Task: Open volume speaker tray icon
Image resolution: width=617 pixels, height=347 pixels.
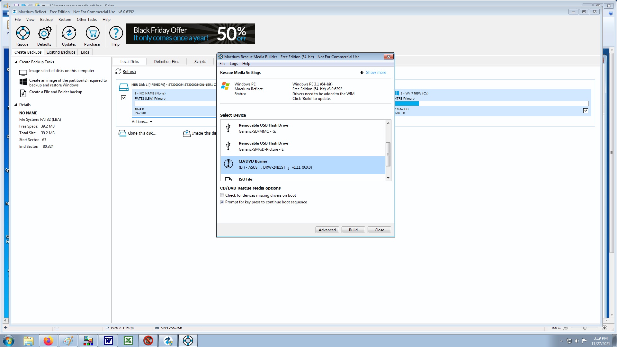Action: tap(577, 341)
